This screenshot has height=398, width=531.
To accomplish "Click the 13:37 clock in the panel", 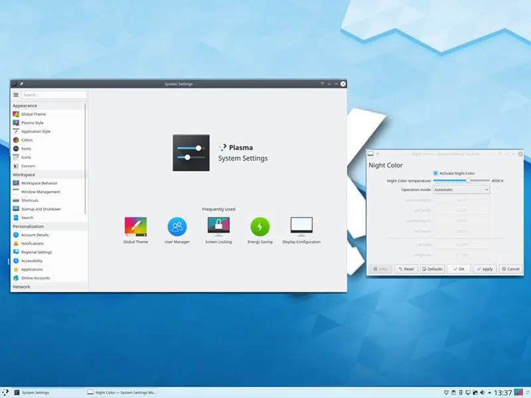I will click(503, 393).
